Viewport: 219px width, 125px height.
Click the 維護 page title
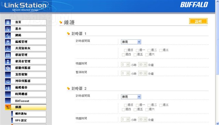(69, 23)
